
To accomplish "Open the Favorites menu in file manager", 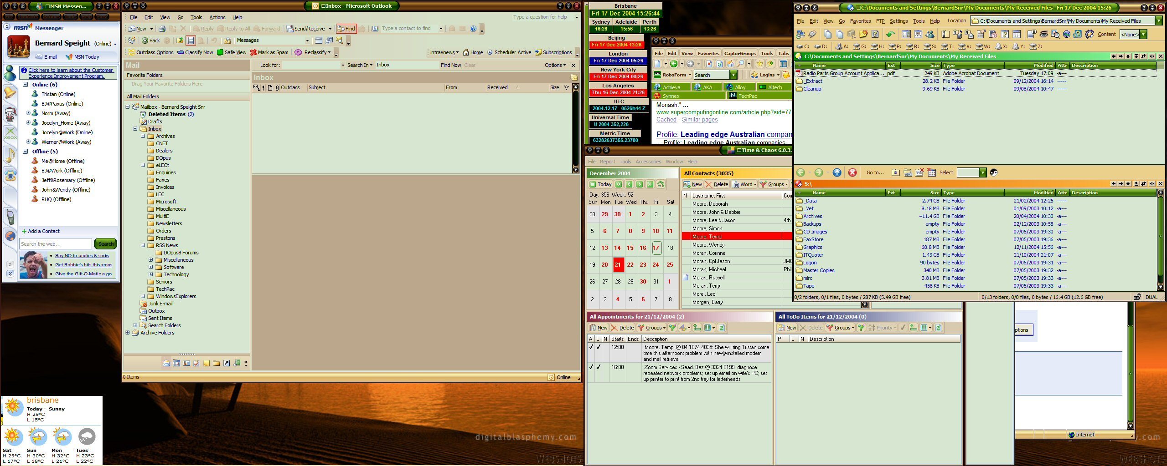I will [860, 21].
